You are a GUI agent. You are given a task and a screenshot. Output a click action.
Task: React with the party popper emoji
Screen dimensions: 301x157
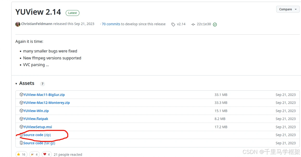[x=35, y=154]
